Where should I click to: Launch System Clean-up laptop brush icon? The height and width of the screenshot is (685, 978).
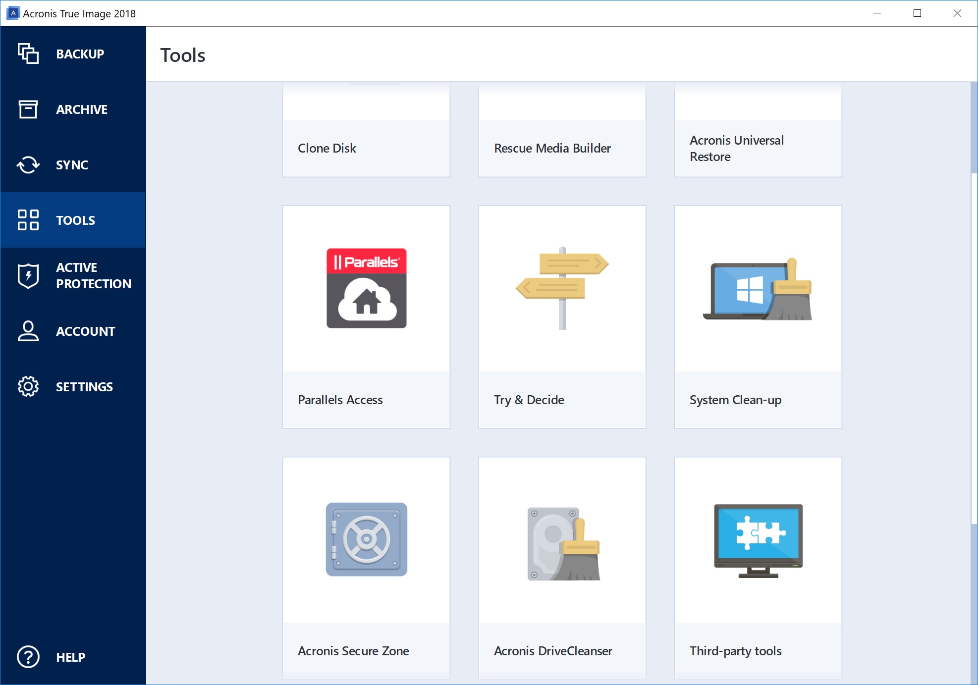758,289
